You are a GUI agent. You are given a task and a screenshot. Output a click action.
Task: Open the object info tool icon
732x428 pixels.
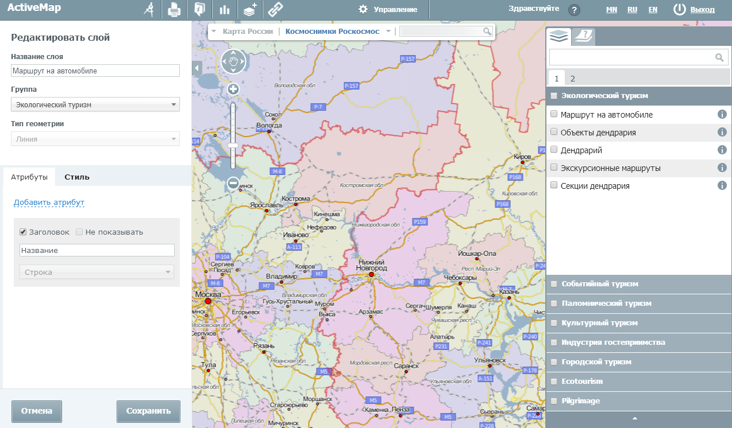pyautogui.click(x=199, y=10)
